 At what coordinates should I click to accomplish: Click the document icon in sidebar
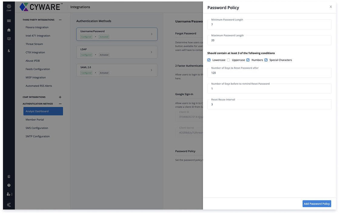point(9,176)
